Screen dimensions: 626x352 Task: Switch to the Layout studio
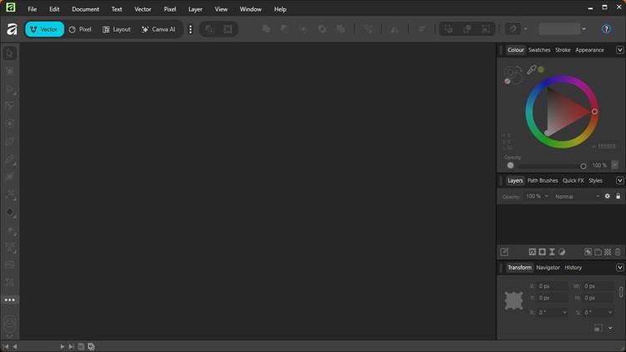coord(116,29)
